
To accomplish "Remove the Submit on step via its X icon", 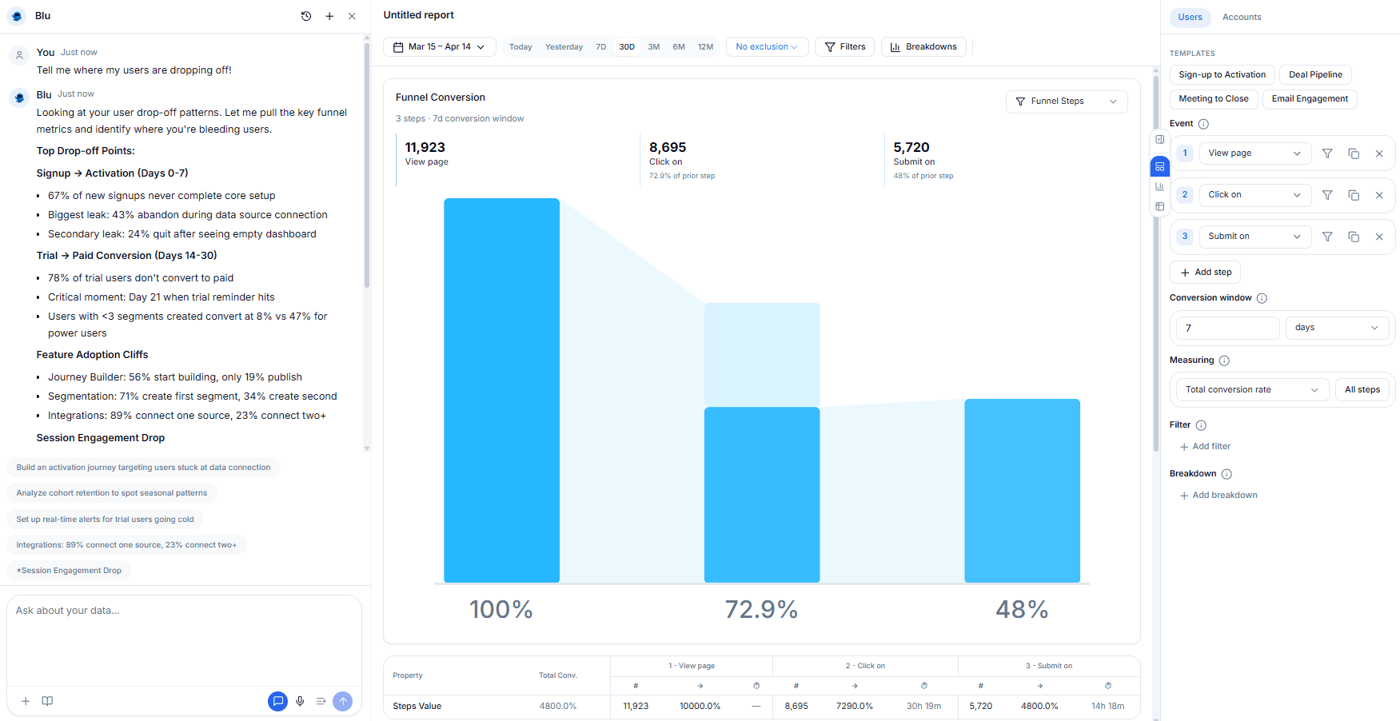I will 1379,237.
